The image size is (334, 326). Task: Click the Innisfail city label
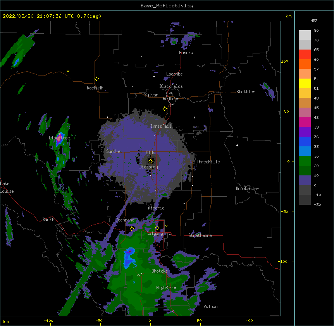(x=161, y=126)
